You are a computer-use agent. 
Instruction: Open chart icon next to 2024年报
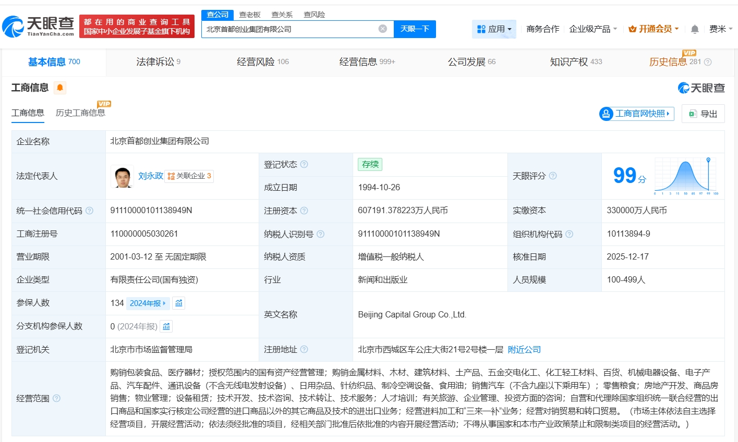click(x=179, y=303)
